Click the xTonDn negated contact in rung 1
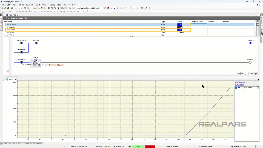This screenshot has height=148, width=263. click(36, 43)
